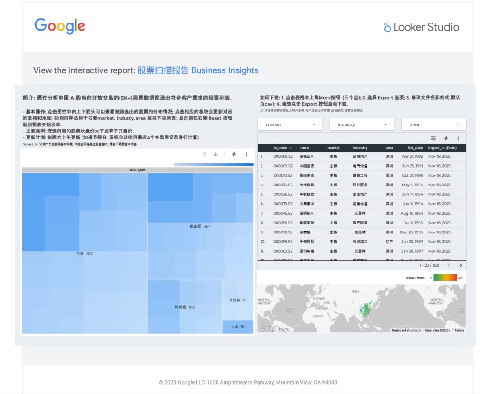The image size is (480, 394).
Task: Go to the previous table page
Action: (449, 266)
